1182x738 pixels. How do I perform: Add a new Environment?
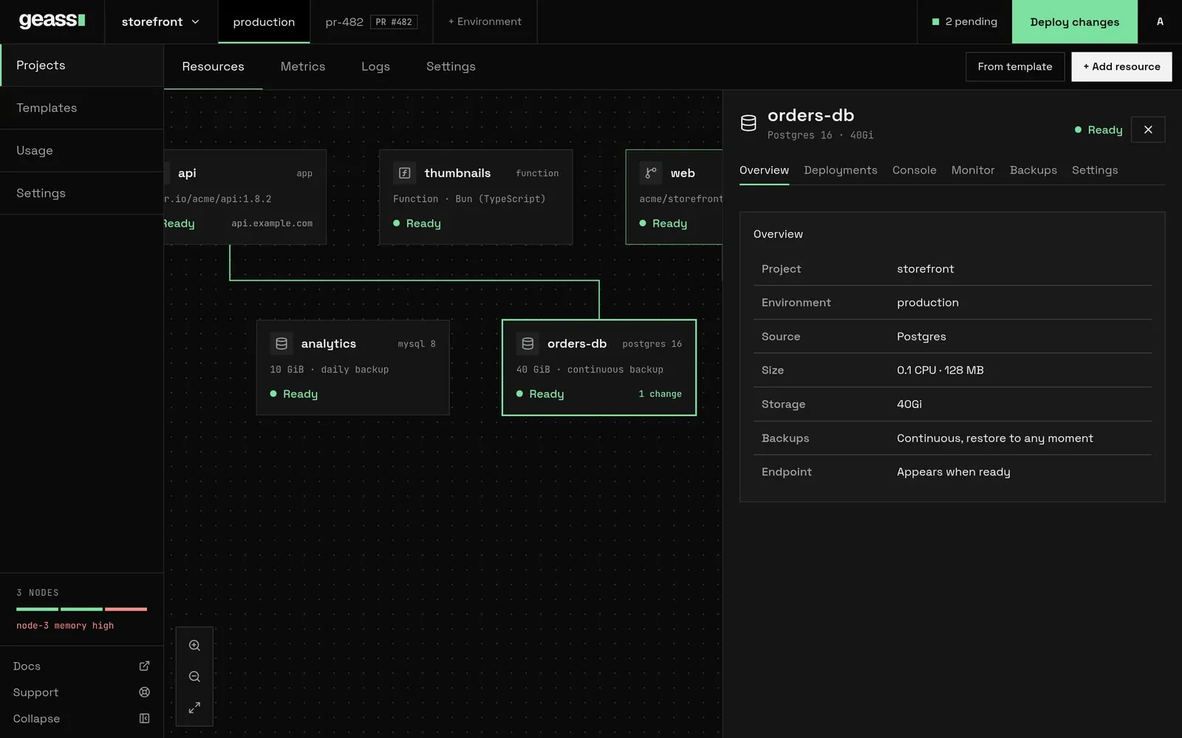click(x=485, y=21)
